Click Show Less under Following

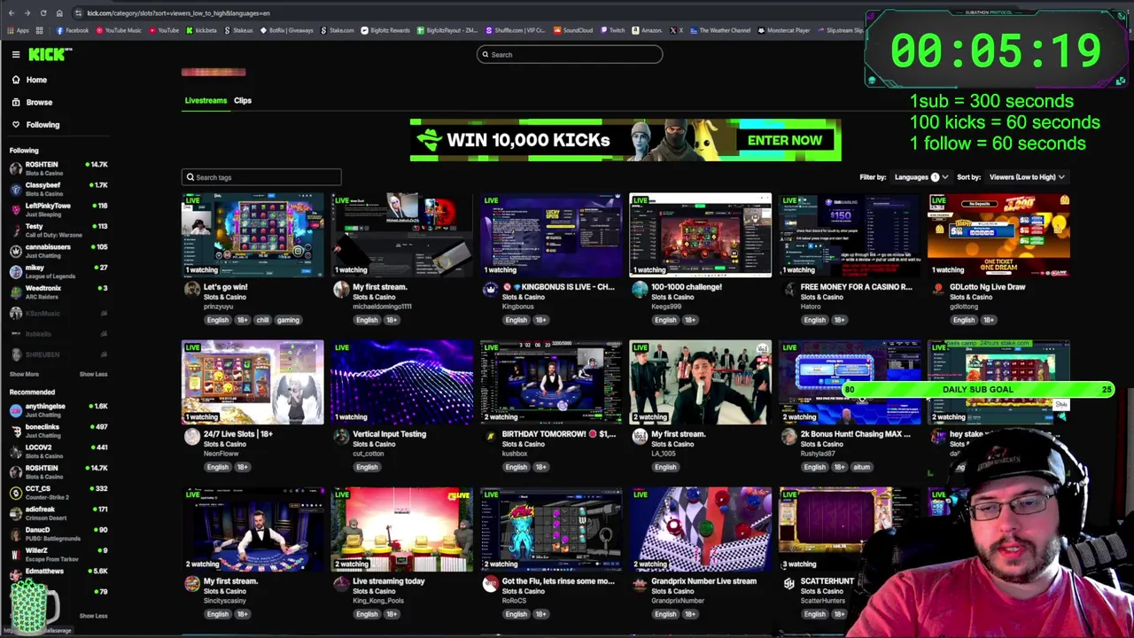pyautogui.click(x=93, y=374)
